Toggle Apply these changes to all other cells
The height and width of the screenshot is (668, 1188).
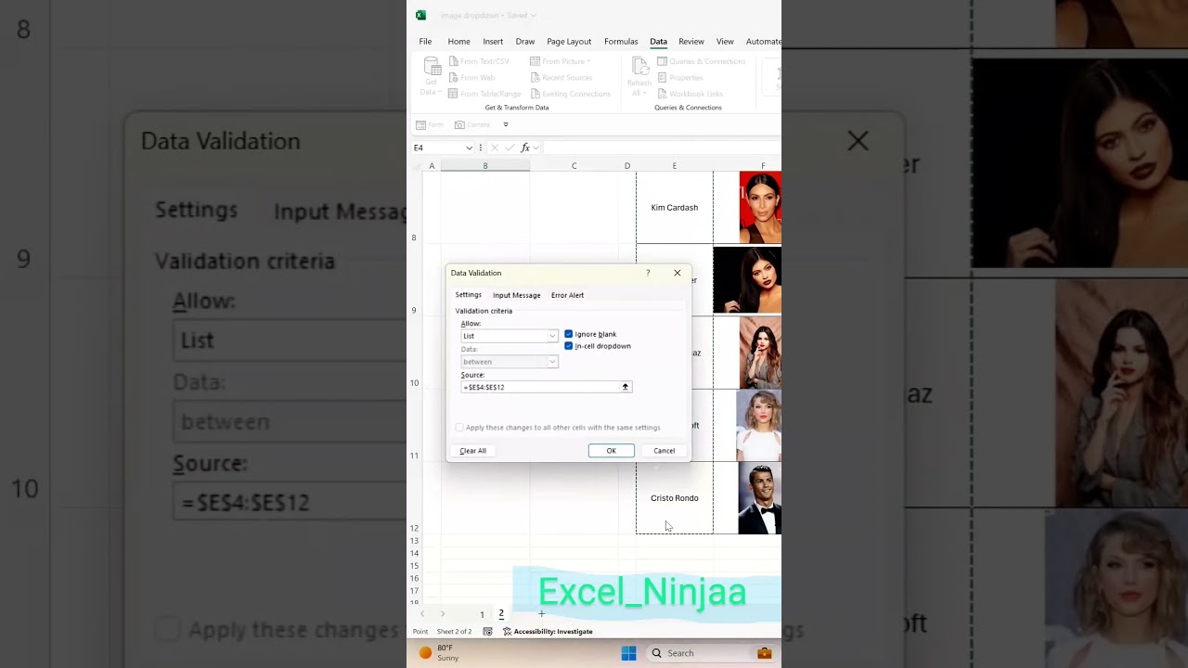point(459,428)
